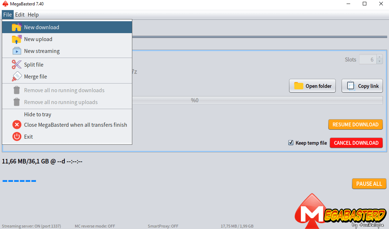
Task: Minimize the MegaBasterd window
Action: [348, 4]
